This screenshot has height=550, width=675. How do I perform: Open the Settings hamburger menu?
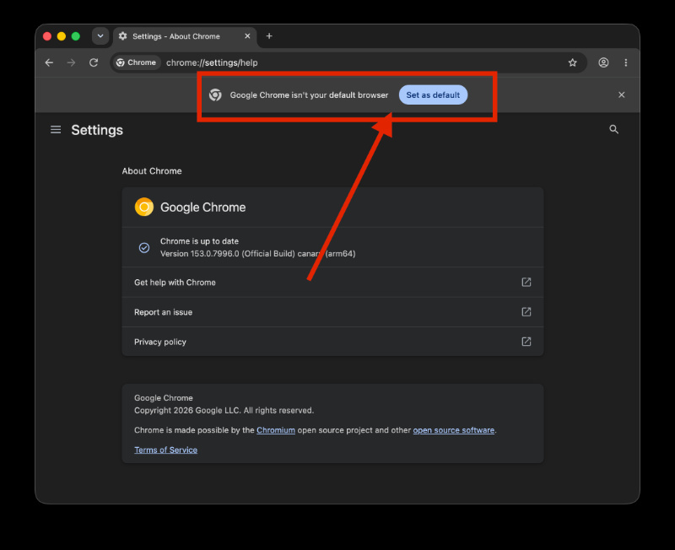(56, 130)
